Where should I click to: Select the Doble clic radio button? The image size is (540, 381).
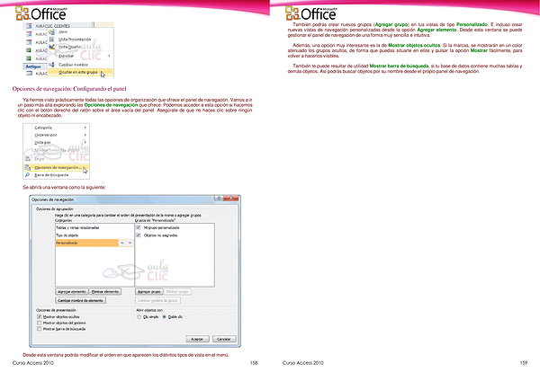[x=165, y=318]
